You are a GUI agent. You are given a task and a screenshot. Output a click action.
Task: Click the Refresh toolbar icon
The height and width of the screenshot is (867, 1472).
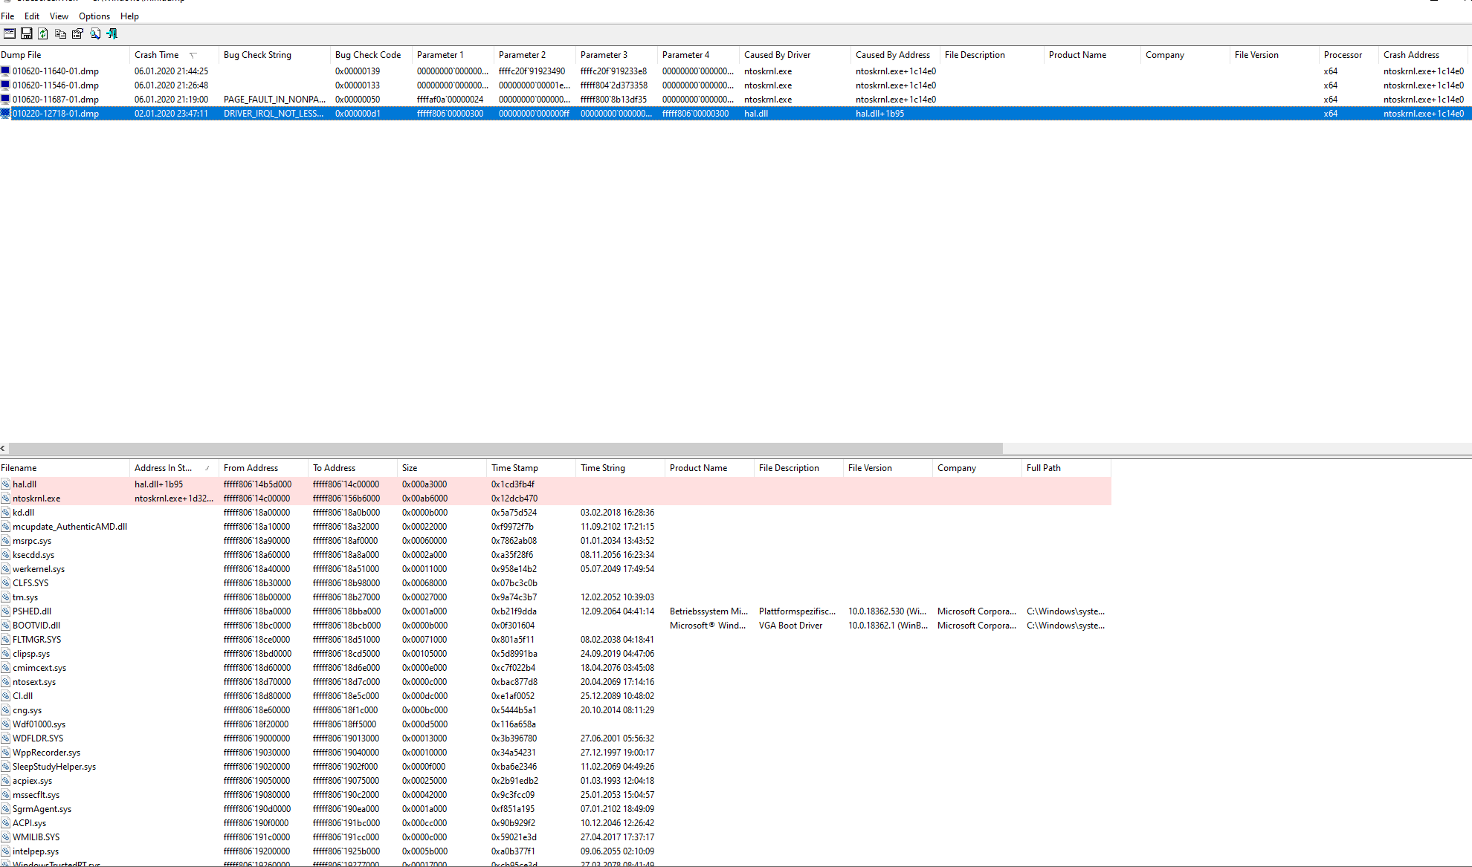43,33
